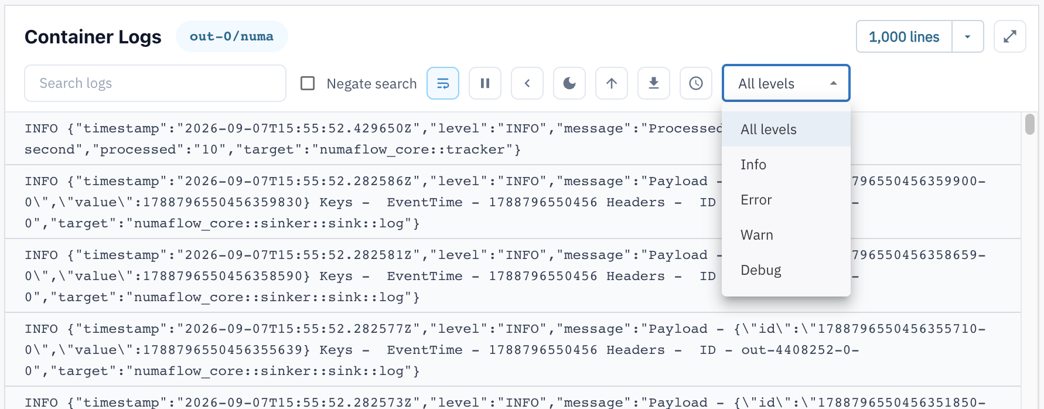Select the All levels option in list
Viewport: 1044px width, 409px height.
point(786,129)
